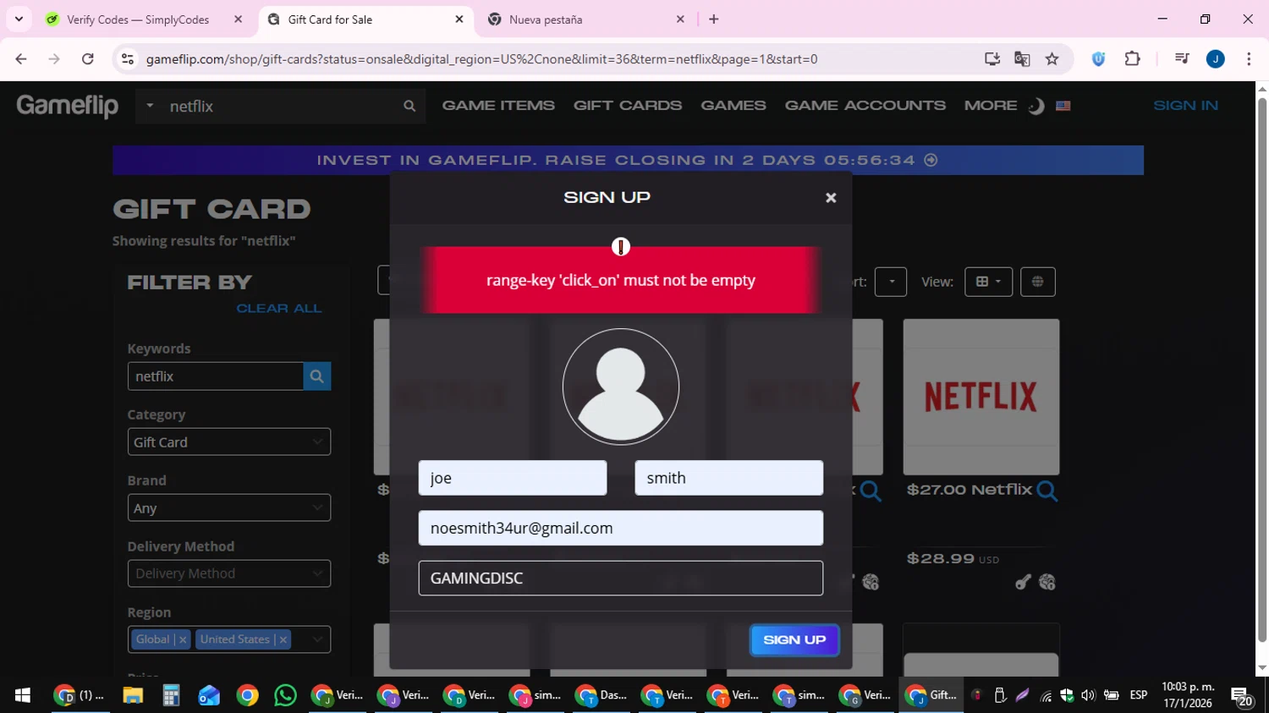The image size is (1269, 713).
Task: Open the Sort dropdown
Action: click(891, 282)
